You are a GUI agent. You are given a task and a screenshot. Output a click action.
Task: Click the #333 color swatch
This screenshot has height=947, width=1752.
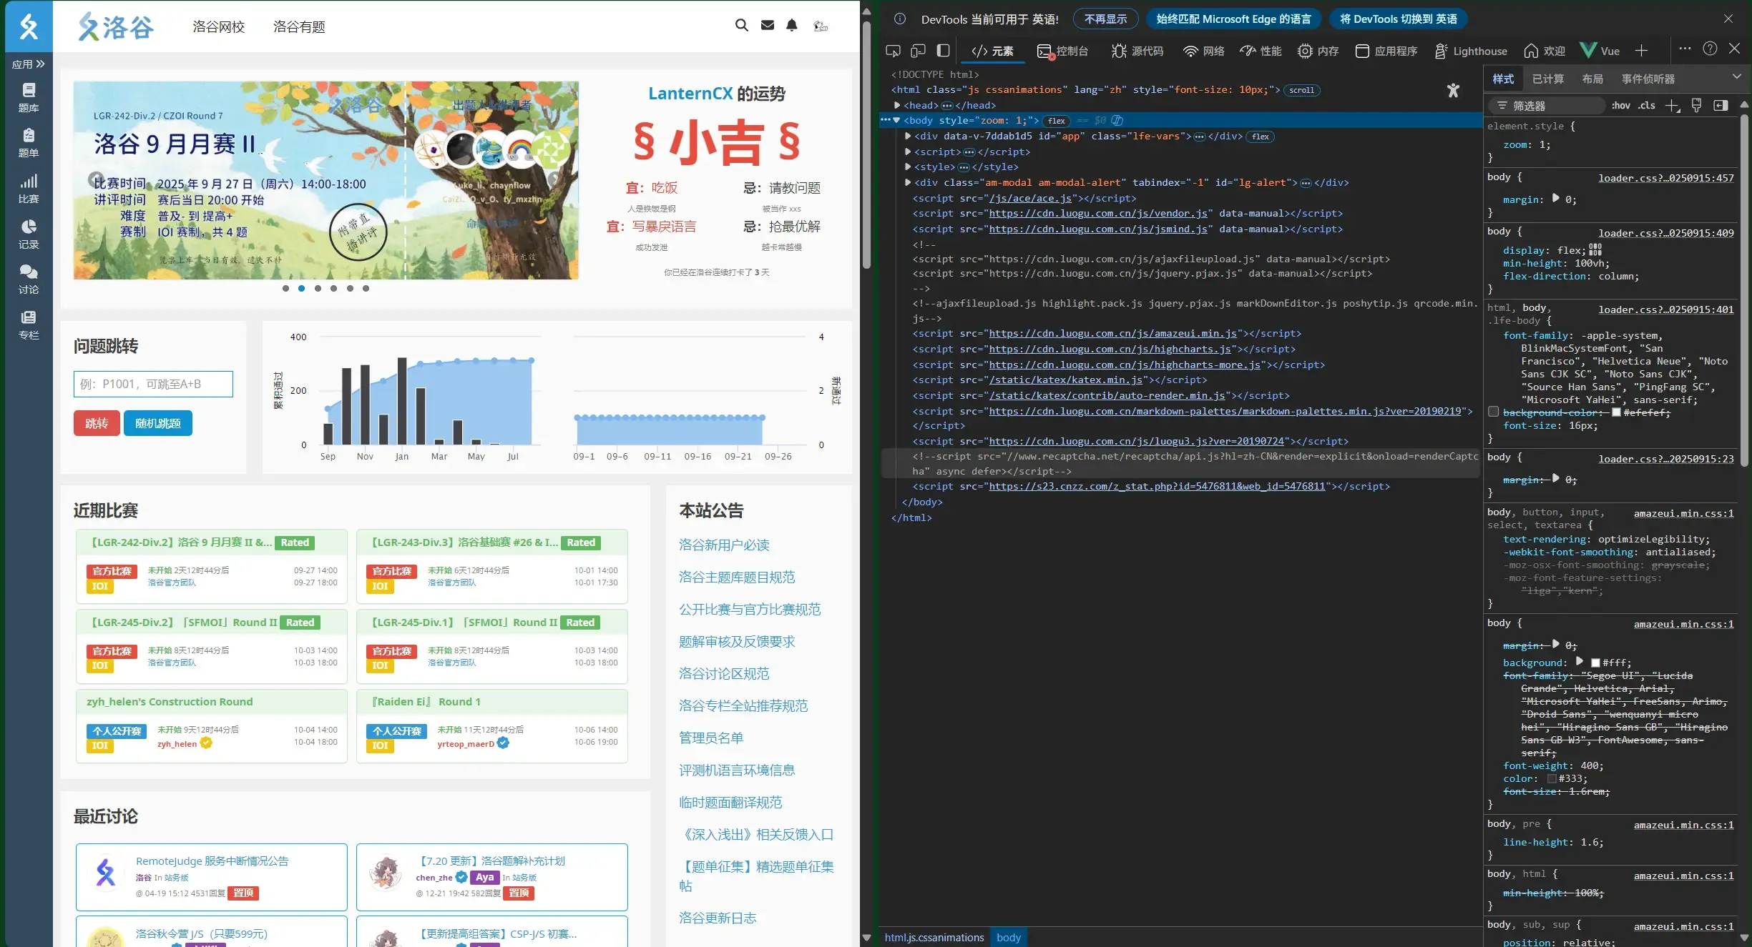1552,778
